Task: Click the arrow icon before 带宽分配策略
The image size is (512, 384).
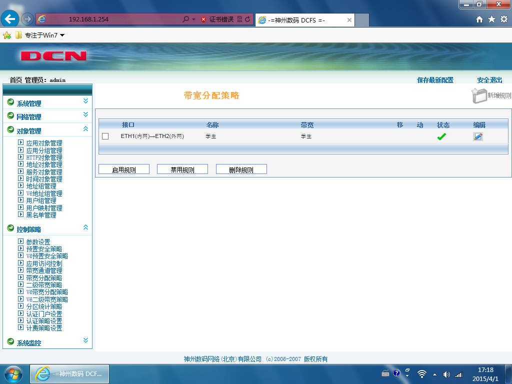Action: pyautogui.click(x=20, y=277)
